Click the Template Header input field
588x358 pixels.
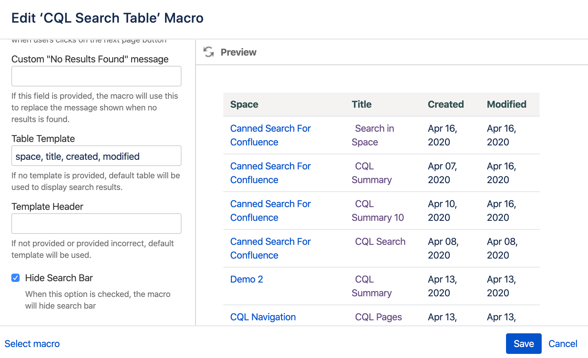click(x=96, y=224)
